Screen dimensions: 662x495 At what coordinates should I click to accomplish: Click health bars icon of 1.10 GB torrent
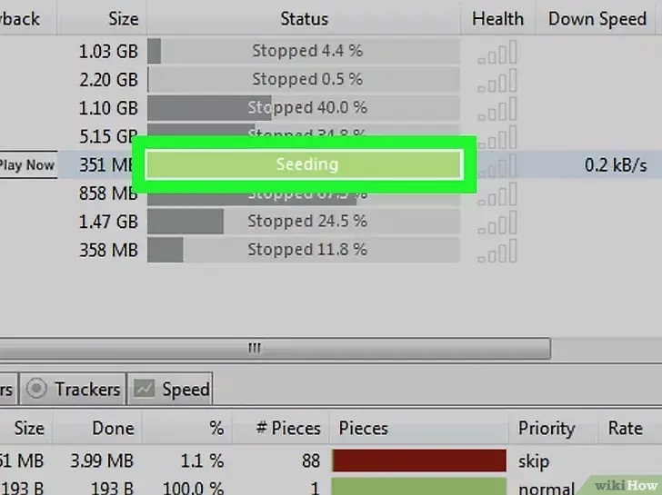pyautogui.click(x=496, y=108)
